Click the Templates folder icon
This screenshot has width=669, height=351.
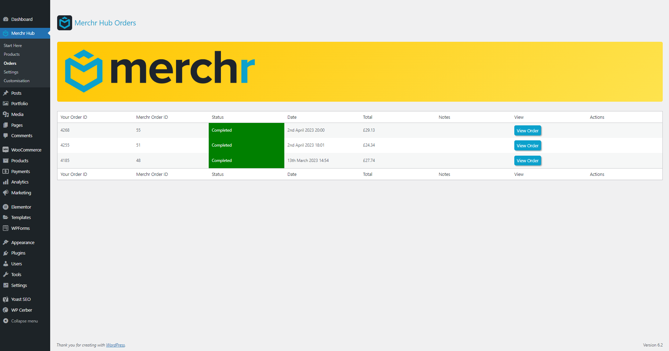pos(6,217)
